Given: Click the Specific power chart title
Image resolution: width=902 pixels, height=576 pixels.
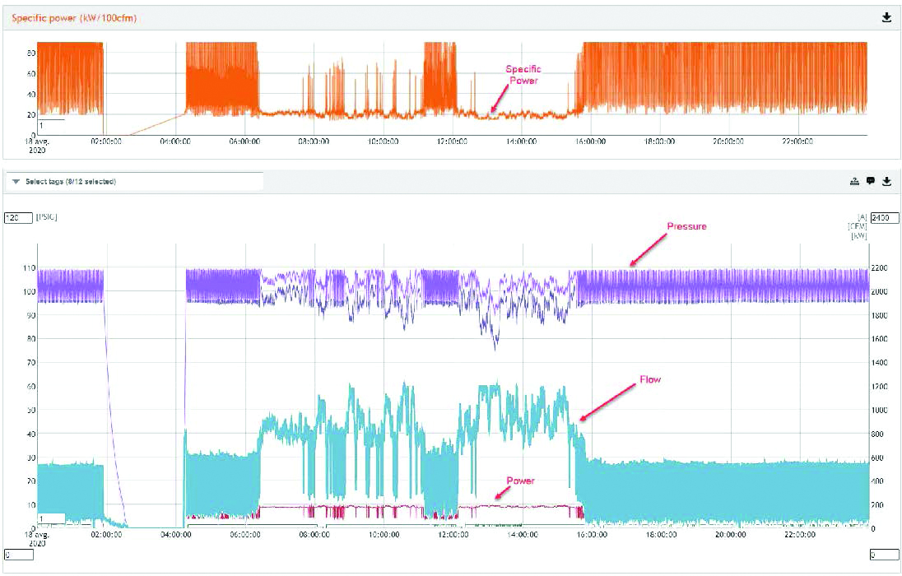Looking at the screenshot, I should click(x=74, y=18).
